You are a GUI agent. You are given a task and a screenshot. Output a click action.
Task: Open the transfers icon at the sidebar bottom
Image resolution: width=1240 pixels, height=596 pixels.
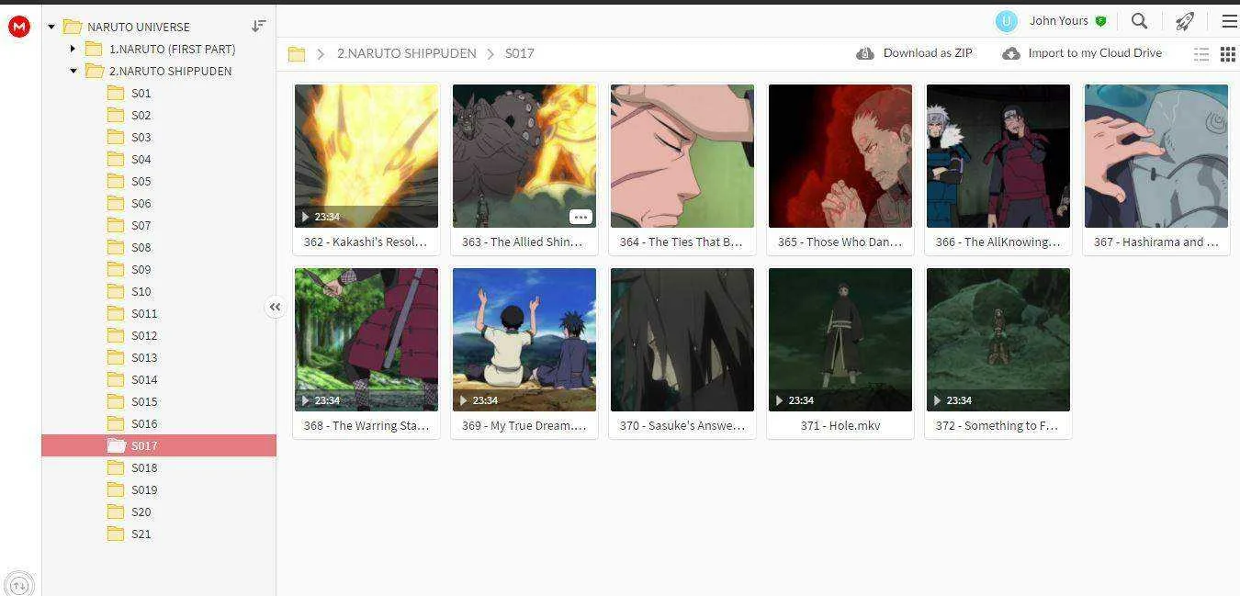[19, 583]
